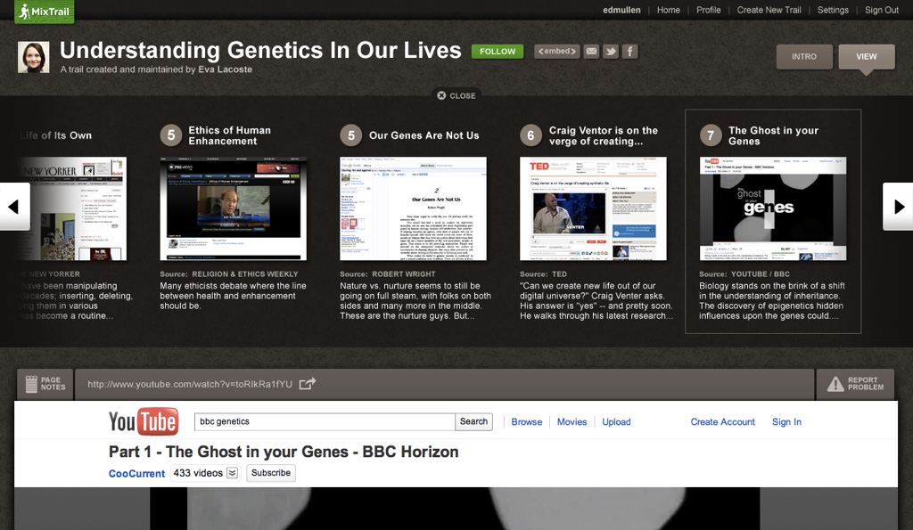Click the Understanding Genetics In Our Lives title
Viewport: 913px width, 530px height.
[260, 51]
